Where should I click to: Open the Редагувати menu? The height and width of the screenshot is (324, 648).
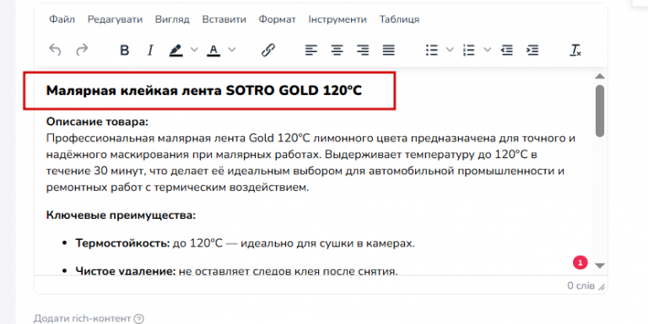pos(115,19)
